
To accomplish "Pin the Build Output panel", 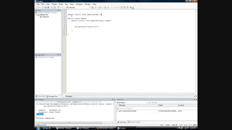I will [112, 100].
